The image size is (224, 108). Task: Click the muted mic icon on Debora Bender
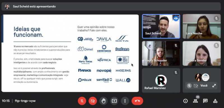(216, 45)
